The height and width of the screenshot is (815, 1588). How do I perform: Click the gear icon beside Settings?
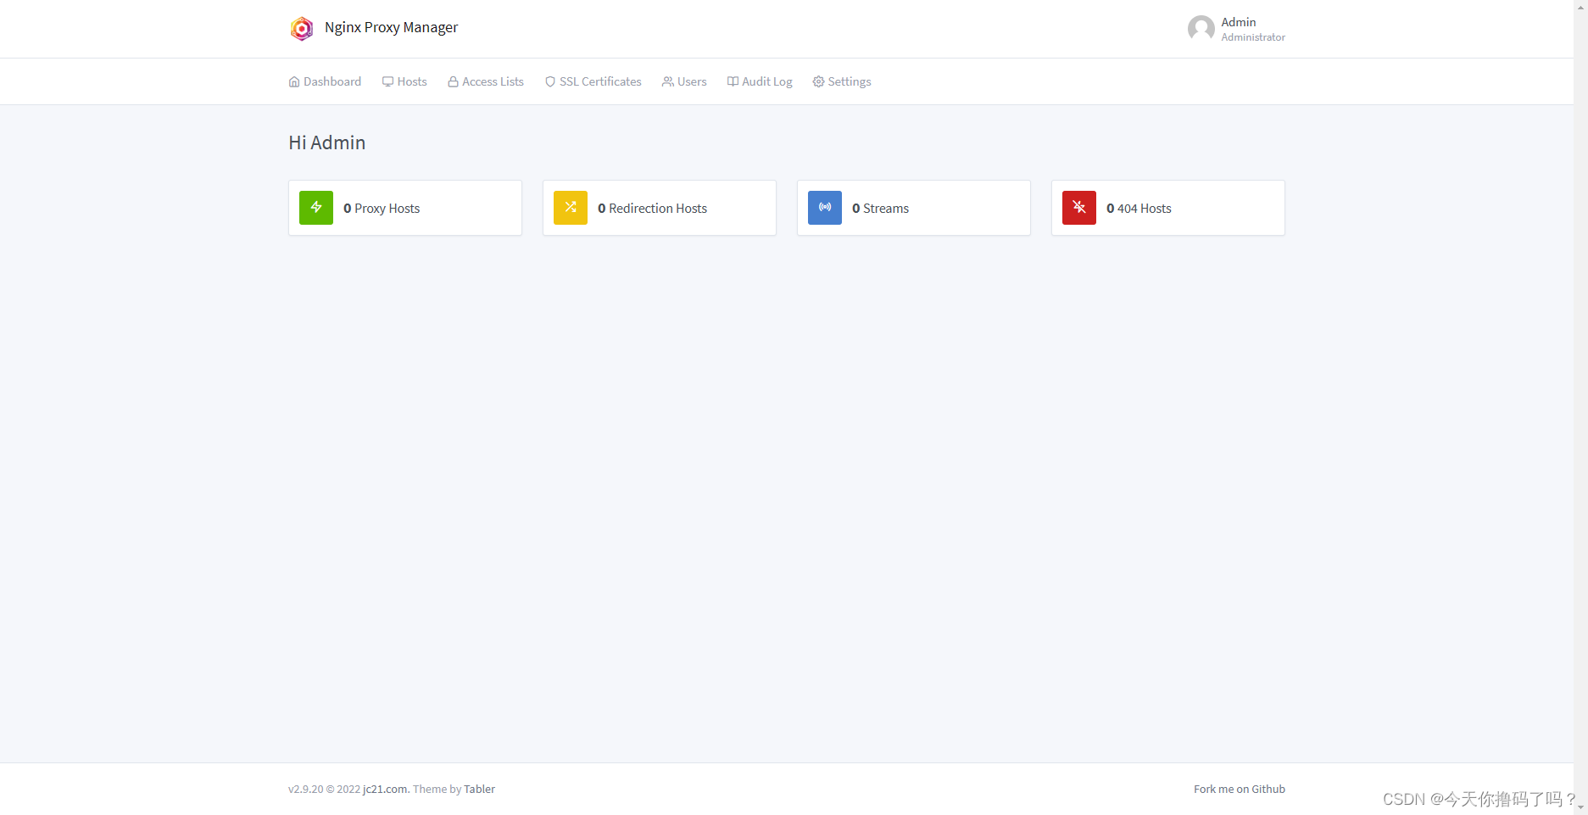click(x=817, y=81)
